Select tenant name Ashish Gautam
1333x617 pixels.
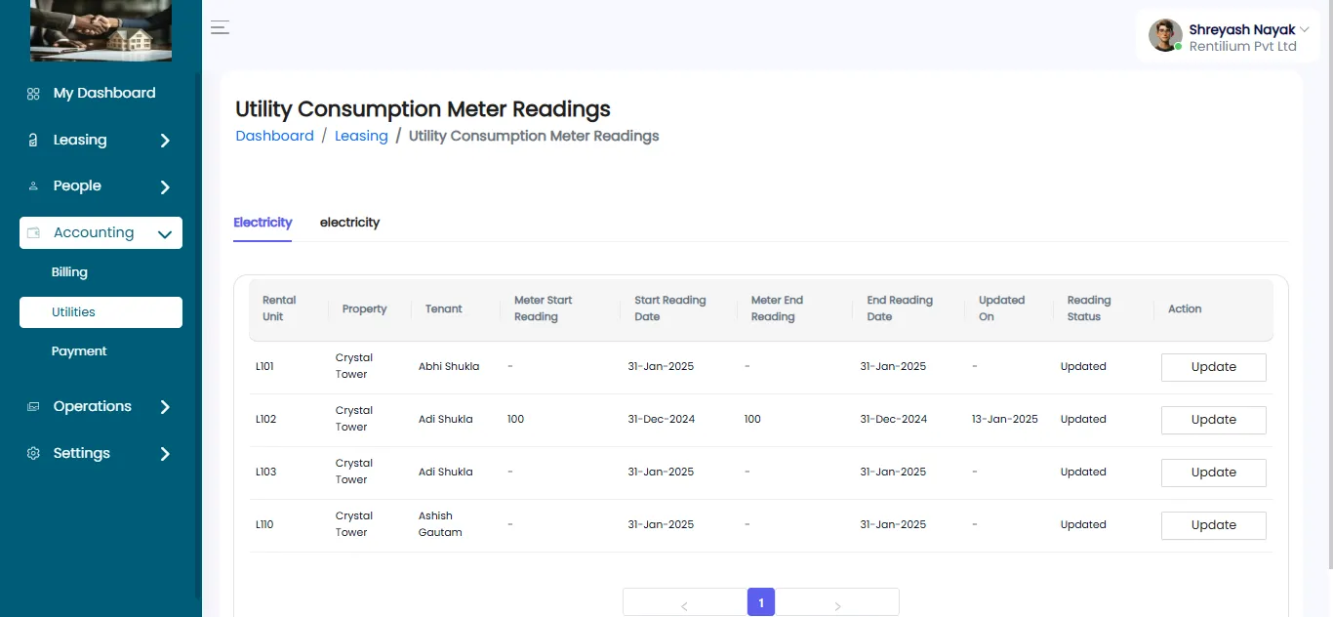click(440, 524)
